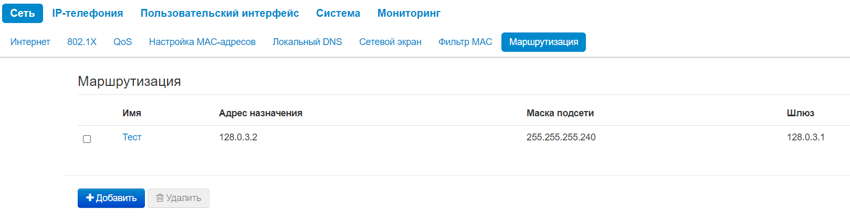The image size is (850, 221).
Task: Switch to the QoS tab
Action: click(x=123, y=42)
